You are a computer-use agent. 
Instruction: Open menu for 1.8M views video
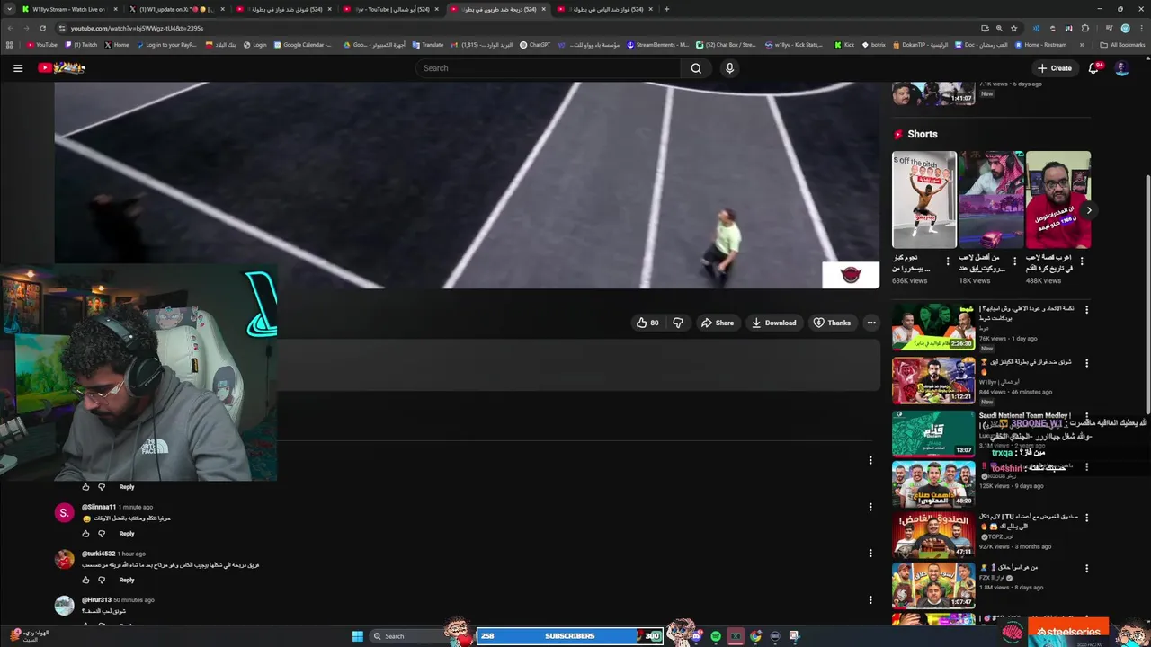coord(1086,569)
